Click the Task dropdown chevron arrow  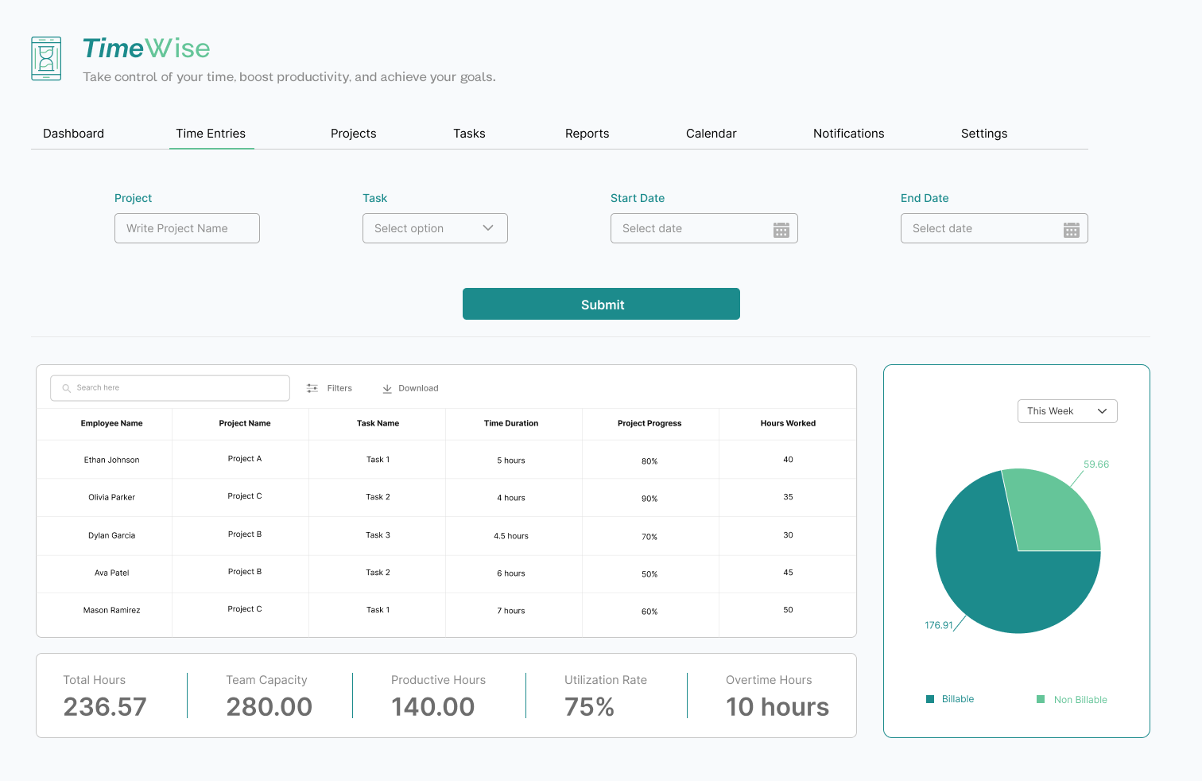pos(488,228)
